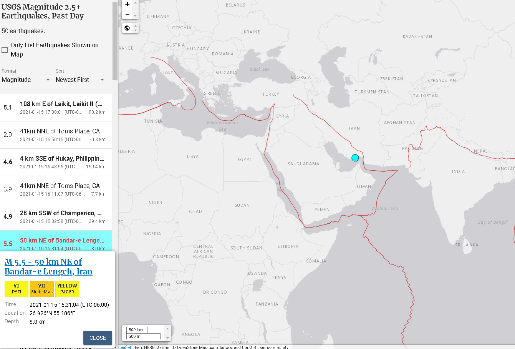
Task: Click the location value 26.926°N 55.186°E
Action: (x=52, y=313)
